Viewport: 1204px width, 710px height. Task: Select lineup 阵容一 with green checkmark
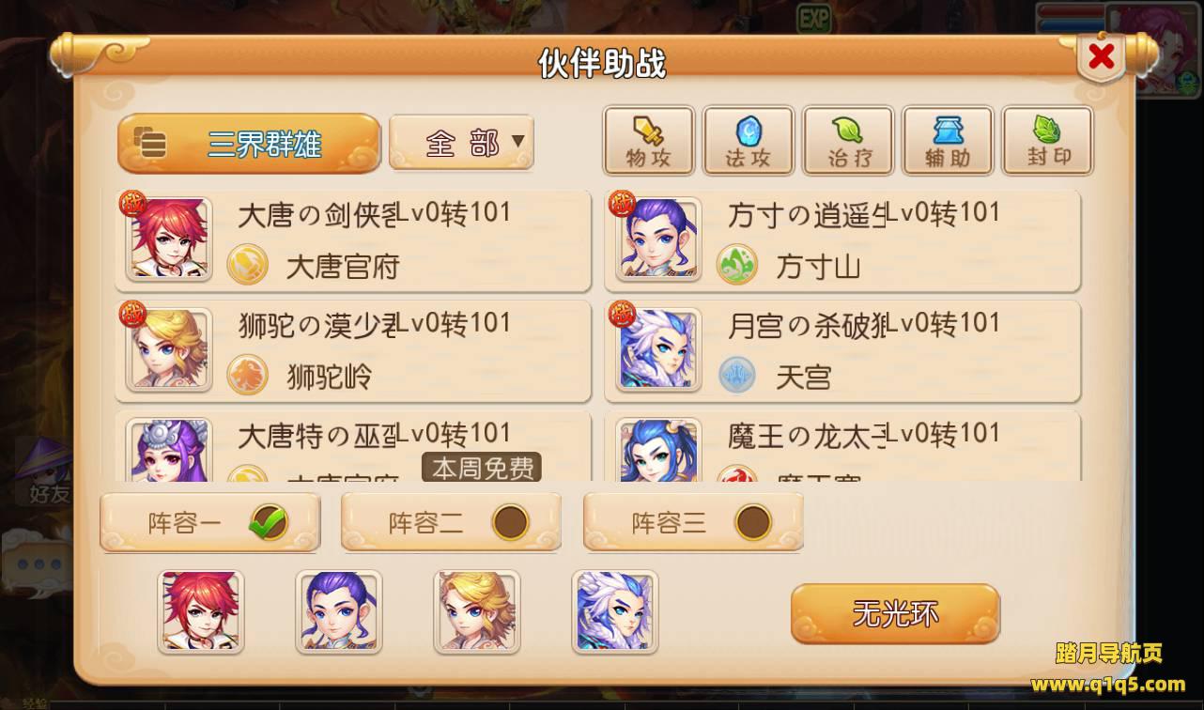click(210, 522)
